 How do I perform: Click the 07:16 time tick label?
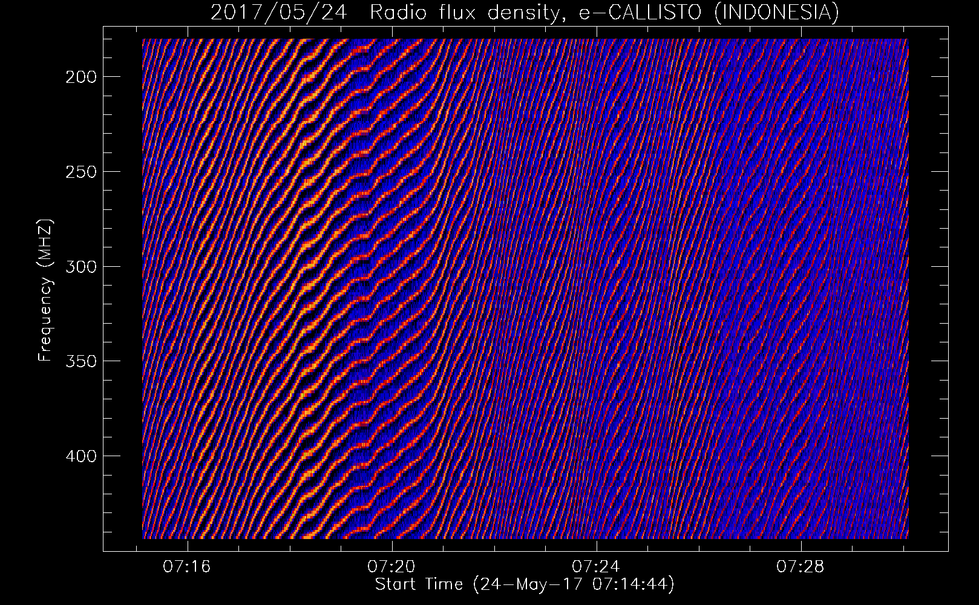(x=187, y=567)
